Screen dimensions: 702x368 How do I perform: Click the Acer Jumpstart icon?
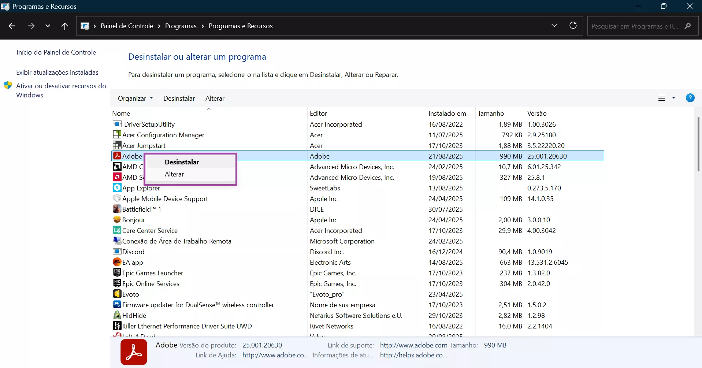(x=117, y=145)
